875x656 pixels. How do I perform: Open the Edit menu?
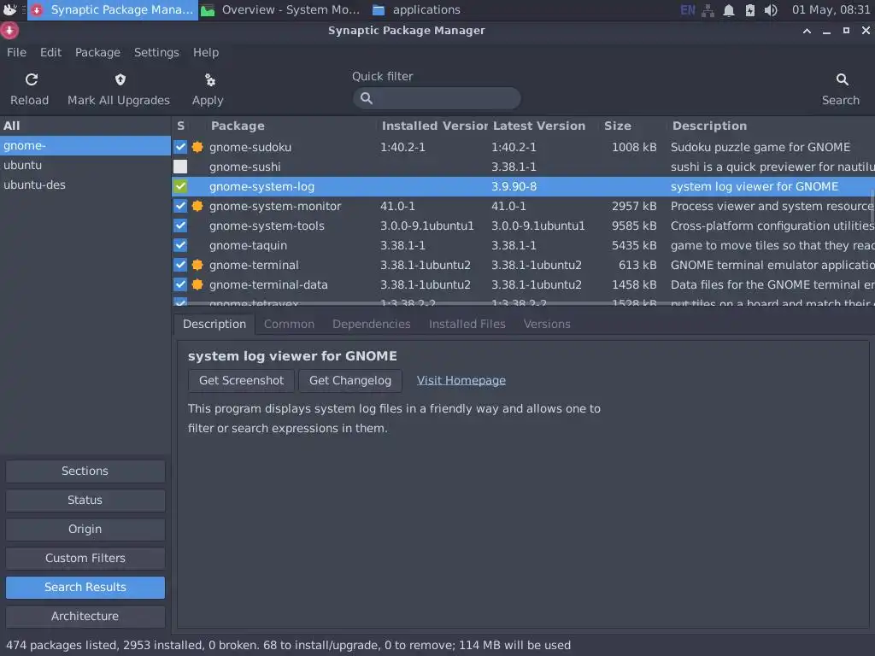[50, 52]
